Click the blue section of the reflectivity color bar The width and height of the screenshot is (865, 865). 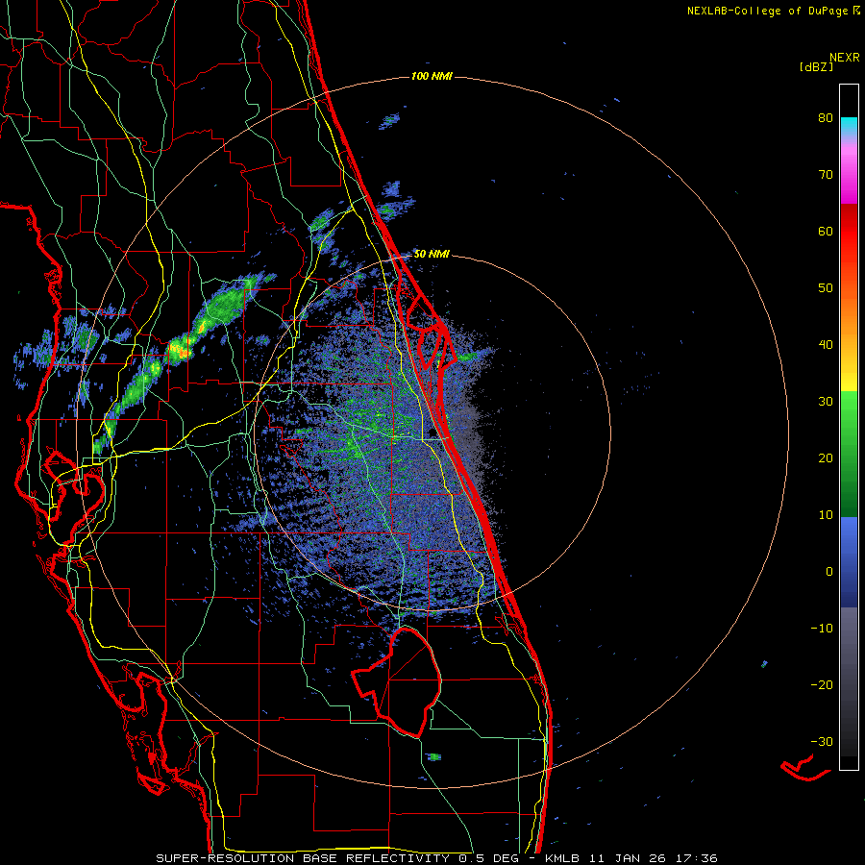[x=849, y=562]
